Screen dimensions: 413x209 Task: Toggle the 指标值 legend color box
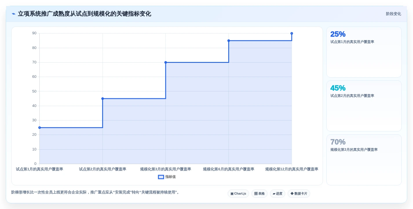(161, 177)
